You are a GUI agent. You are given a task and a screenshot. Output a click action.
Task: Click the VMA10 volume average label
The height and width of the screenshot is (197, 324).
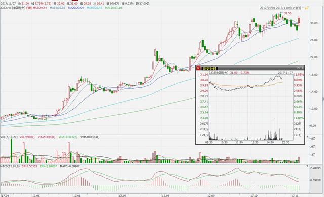(x=68, y=137)
